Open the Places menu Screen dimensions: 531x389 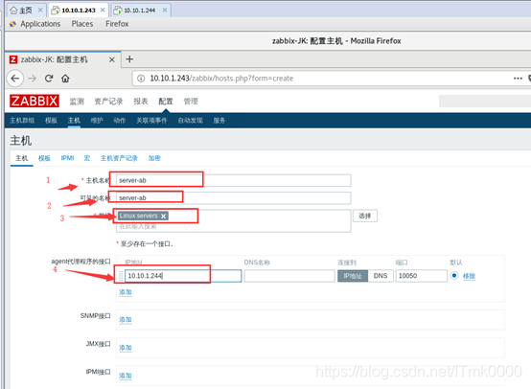click(x=82, y=24)
